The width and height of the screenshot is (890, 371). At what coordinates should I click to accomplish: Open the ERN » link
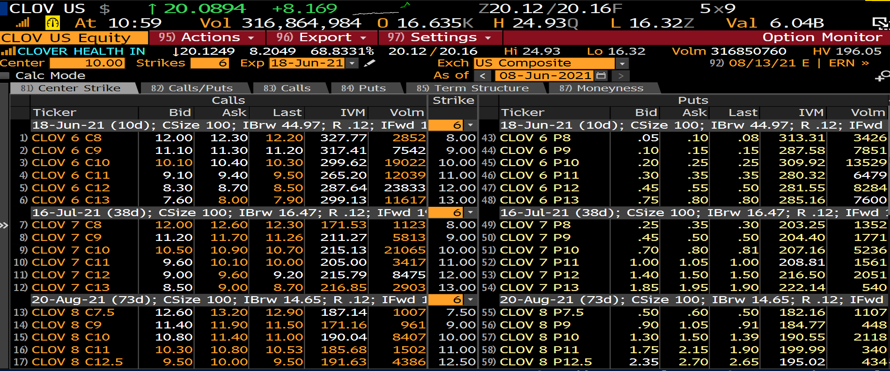[x=849, y=63]
